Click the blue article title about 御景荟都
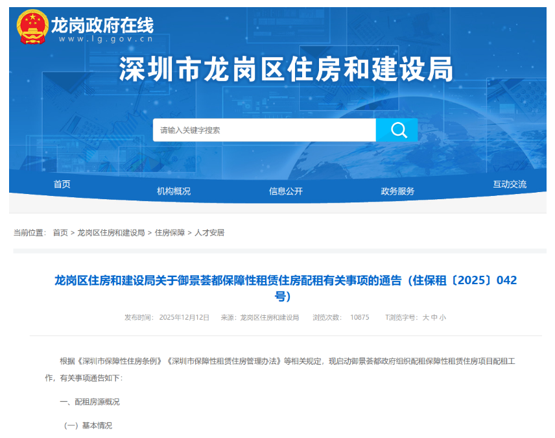 [285, 280]
